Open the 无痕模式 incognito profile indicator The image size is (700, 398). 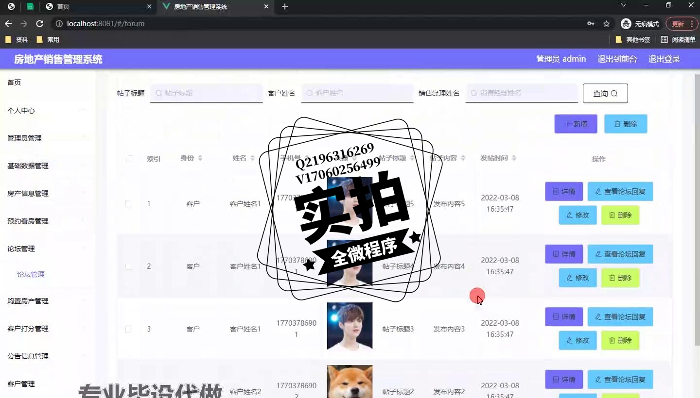[640, 24]
